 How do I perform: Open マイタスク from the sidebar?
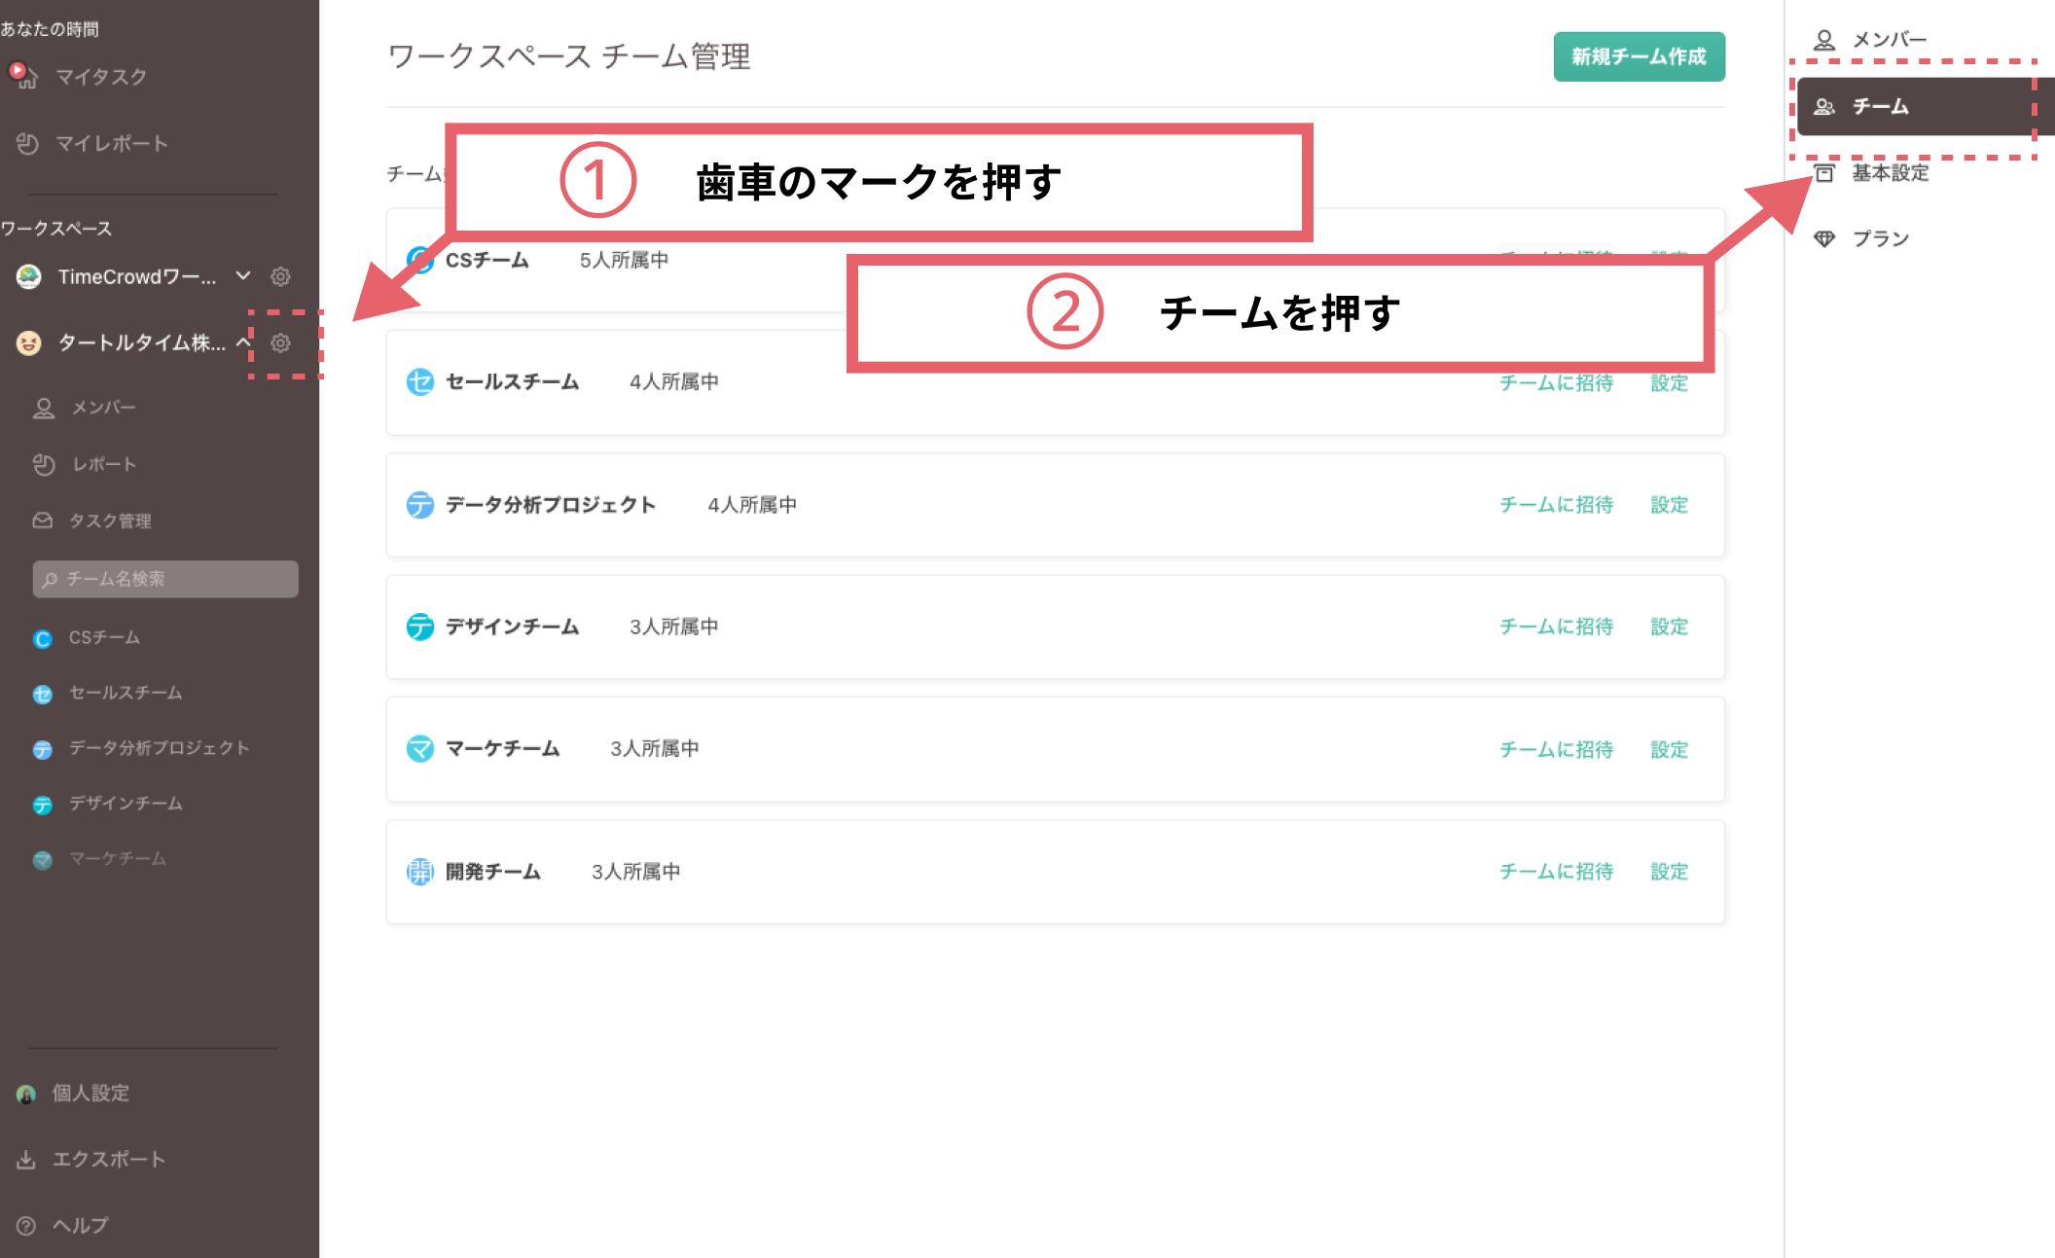[100, 77]
